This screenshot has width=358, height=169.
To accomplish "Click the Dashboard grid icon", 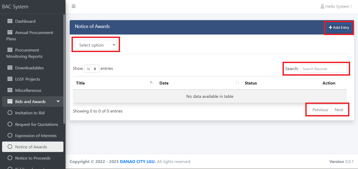I will 10,21.
